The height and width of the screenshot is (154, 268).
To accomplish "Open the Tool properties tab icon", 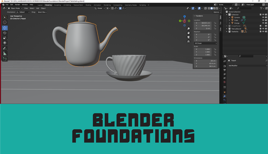I will [225, 61].
